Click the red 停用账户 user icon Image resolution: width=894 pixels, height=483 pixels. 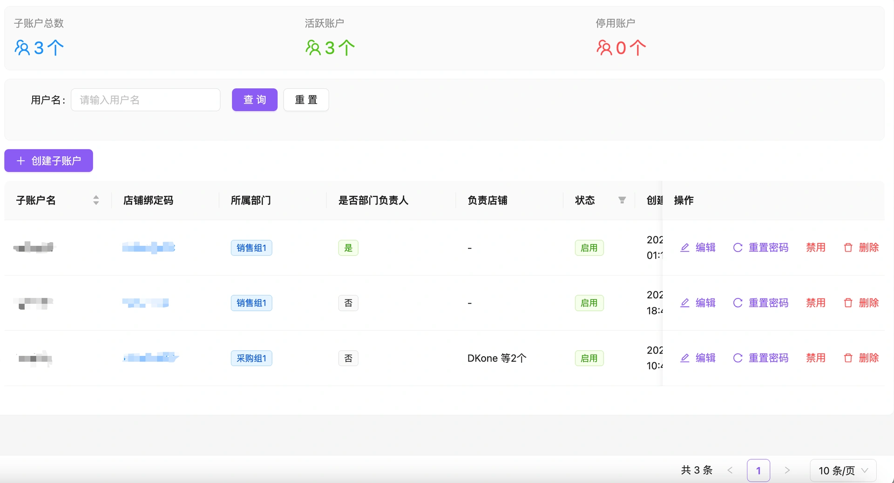tap(604, 48)
